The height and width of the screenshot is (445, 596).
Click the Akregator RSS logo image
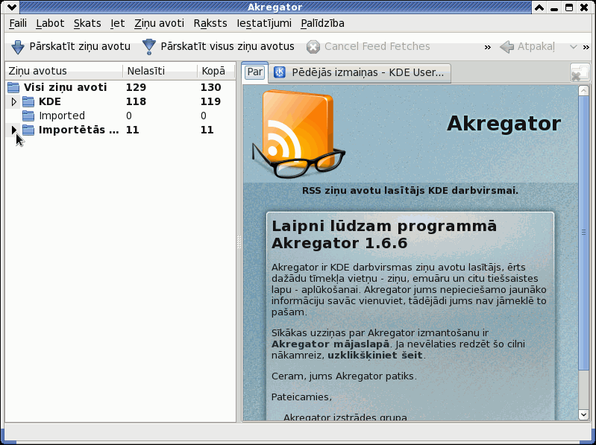299,133
